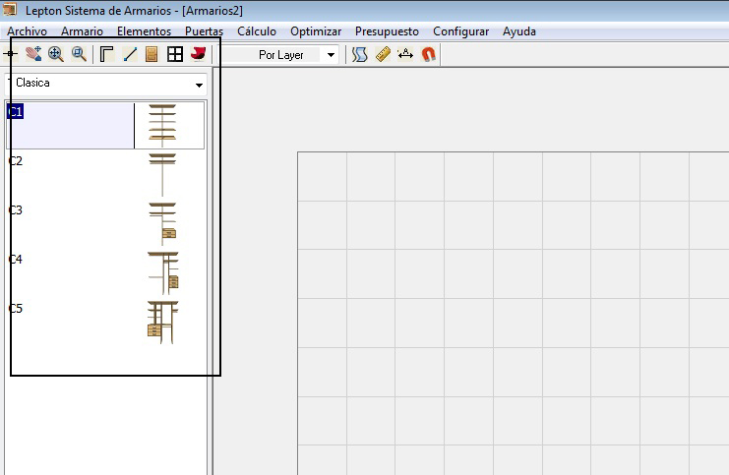This screenshot has width=729, height=475.
Task: Open the Optimizar menu
Action: point(316,31)
